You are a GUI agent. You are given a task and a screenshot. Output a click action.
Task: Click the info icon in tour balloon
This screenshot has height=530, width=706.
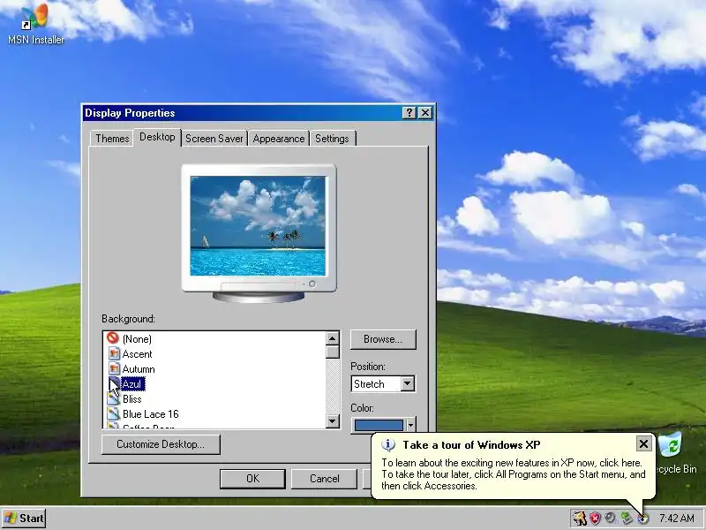388,445
